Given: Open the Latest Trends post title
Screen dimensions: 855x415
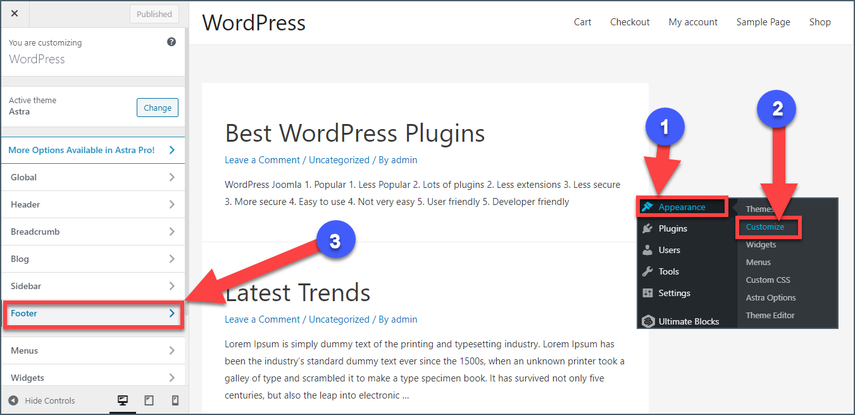Looking at the screenshot, I should point(297,293).
